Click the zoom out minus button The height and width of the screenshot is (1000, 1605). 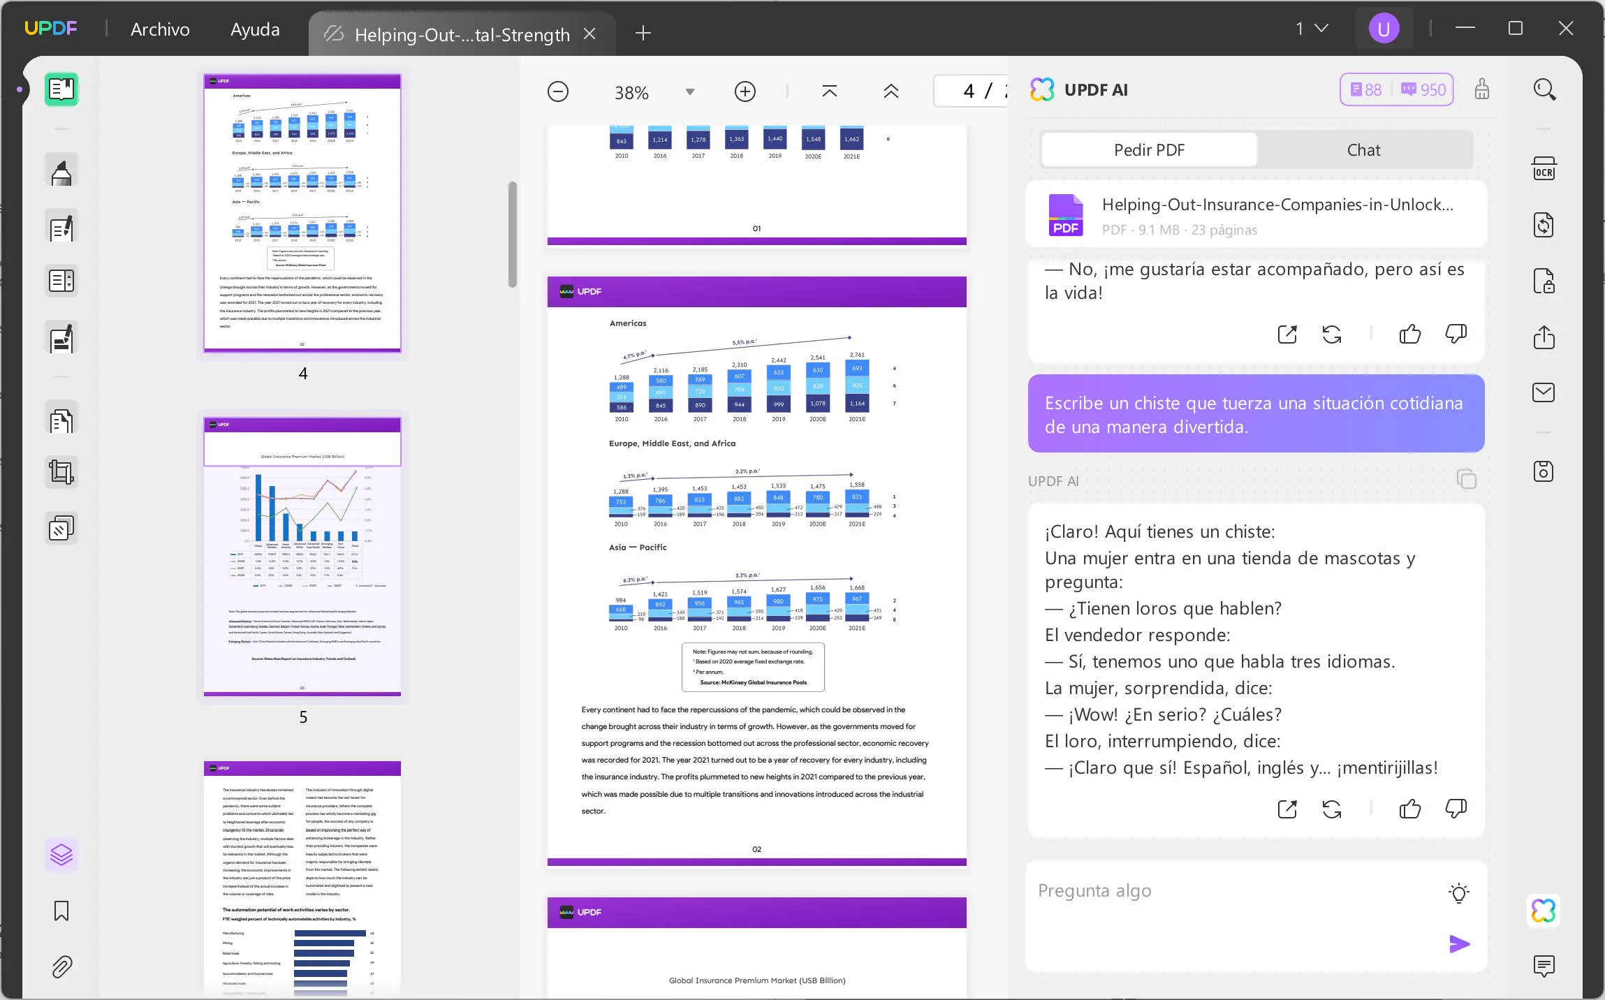tap(558, 91)
